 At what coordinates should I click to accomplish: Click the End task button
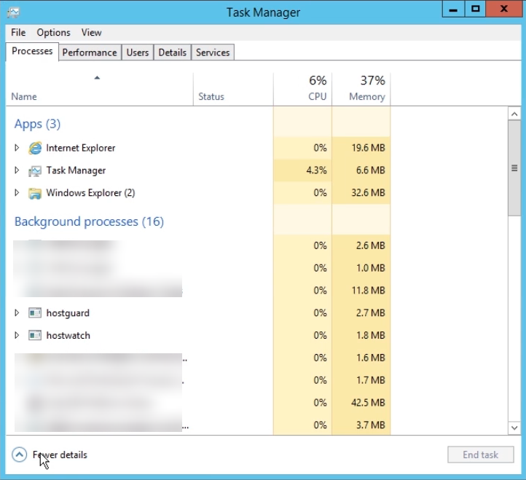480,455
